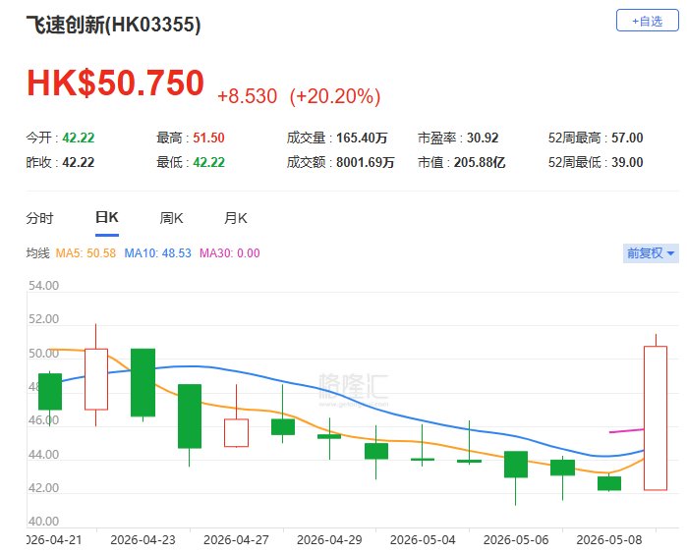The width and height of the screenshot is (687, 554).
Task: Click the 2026-04-29 date axis label
Action: pyautogui.click(x=329, y=540)
